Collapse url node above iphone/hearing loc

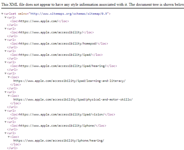point(5,133)
